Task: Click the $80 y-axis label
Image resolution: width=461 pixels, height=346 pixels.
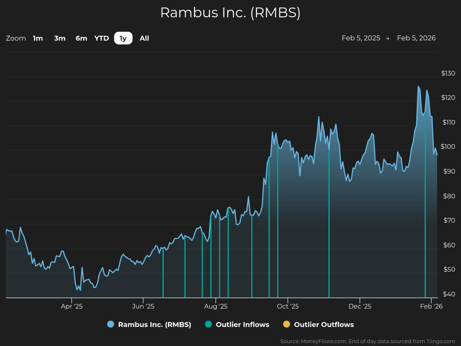Action: click(x=449, y=196)
